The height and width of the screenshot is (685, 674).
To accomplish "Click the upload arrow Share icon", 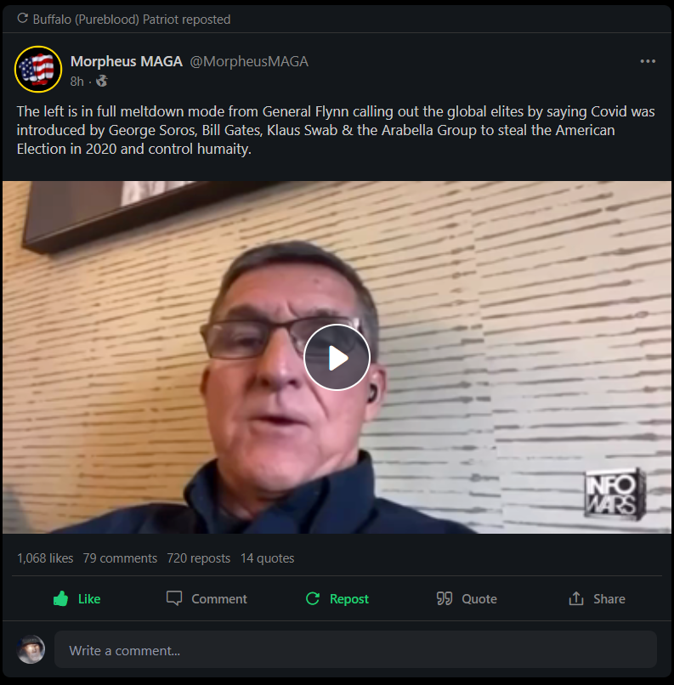I will point(576,598).
